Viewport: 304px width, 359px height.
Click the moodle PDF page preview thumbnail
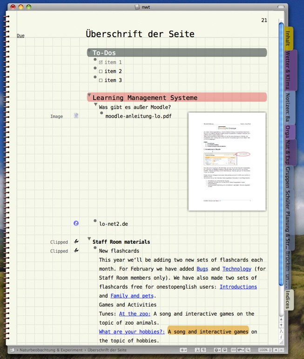click(x=227, y=161)
